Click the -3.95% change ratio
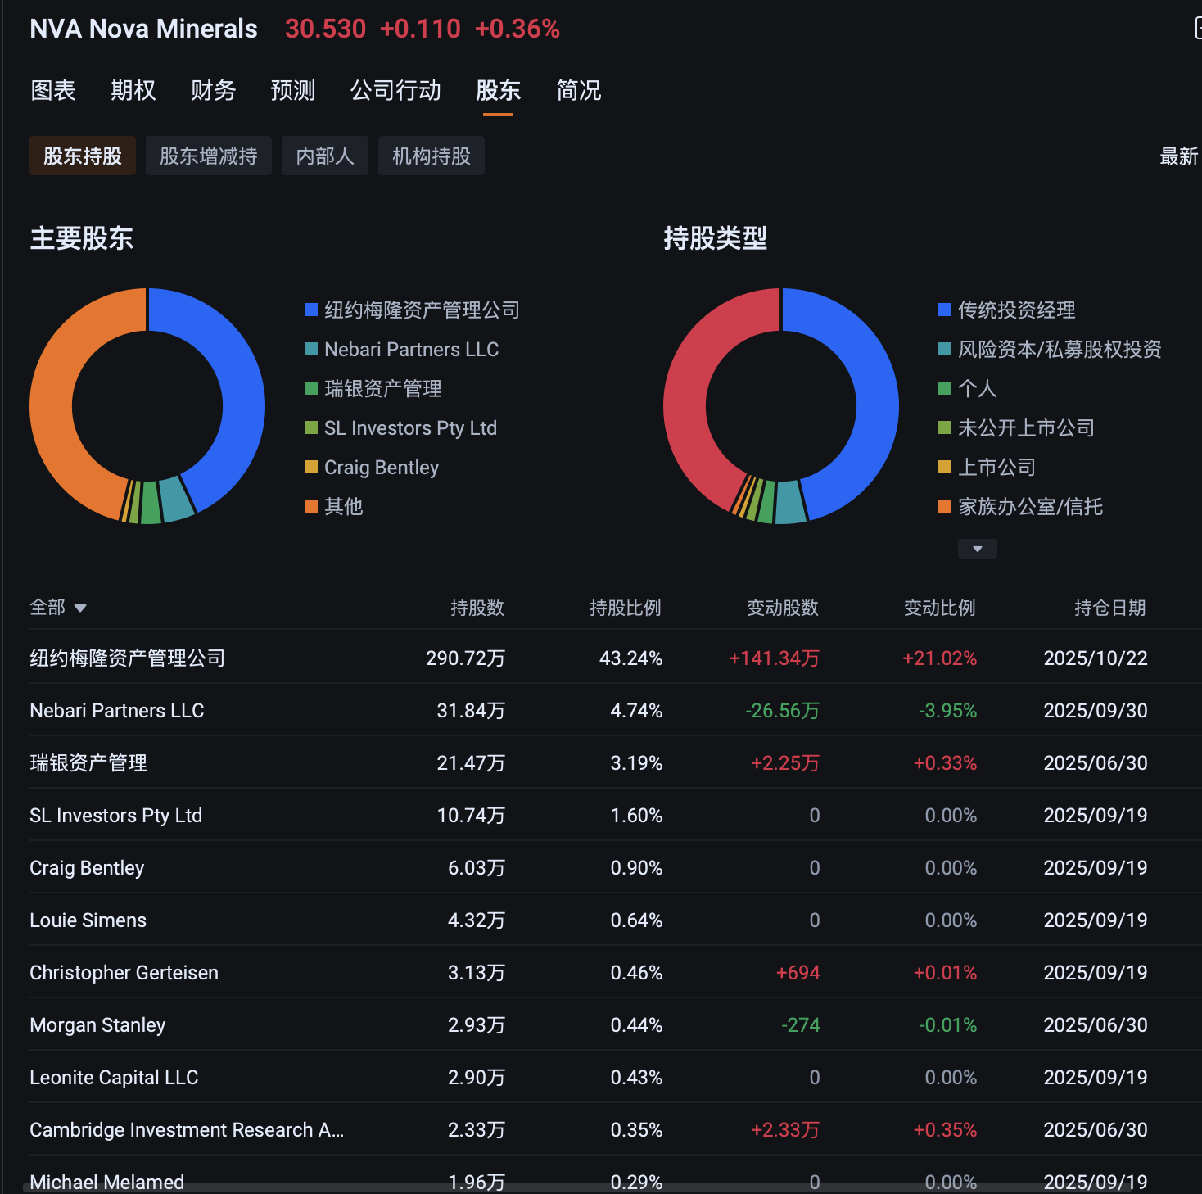1202x1194 pixels. click(x=947, y=710)
